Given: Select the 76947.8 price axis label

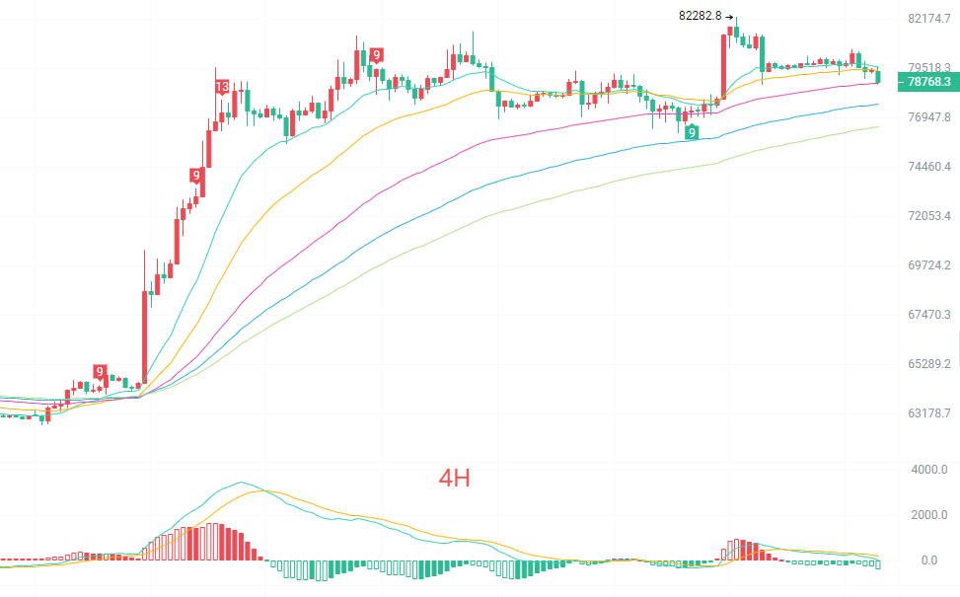Looking at the screenshot, I should coord(929,117).
